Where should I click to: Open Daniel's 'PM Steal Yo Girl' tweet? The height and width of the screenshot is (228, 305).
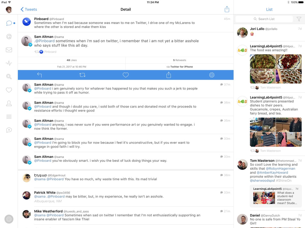pos(269,219)
